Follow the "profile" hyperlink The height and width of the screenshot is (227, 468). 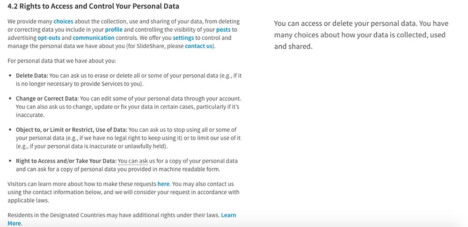[x=114, y=30]
